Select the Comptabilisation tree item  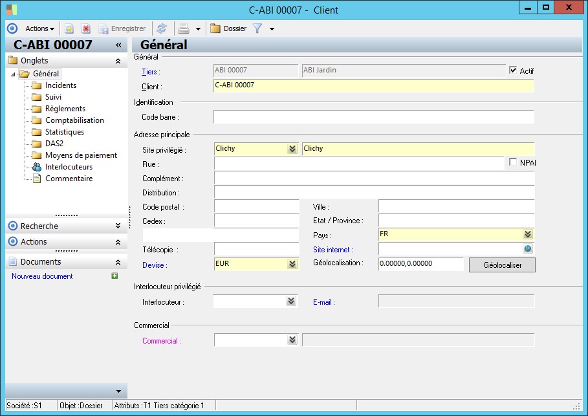74,120
